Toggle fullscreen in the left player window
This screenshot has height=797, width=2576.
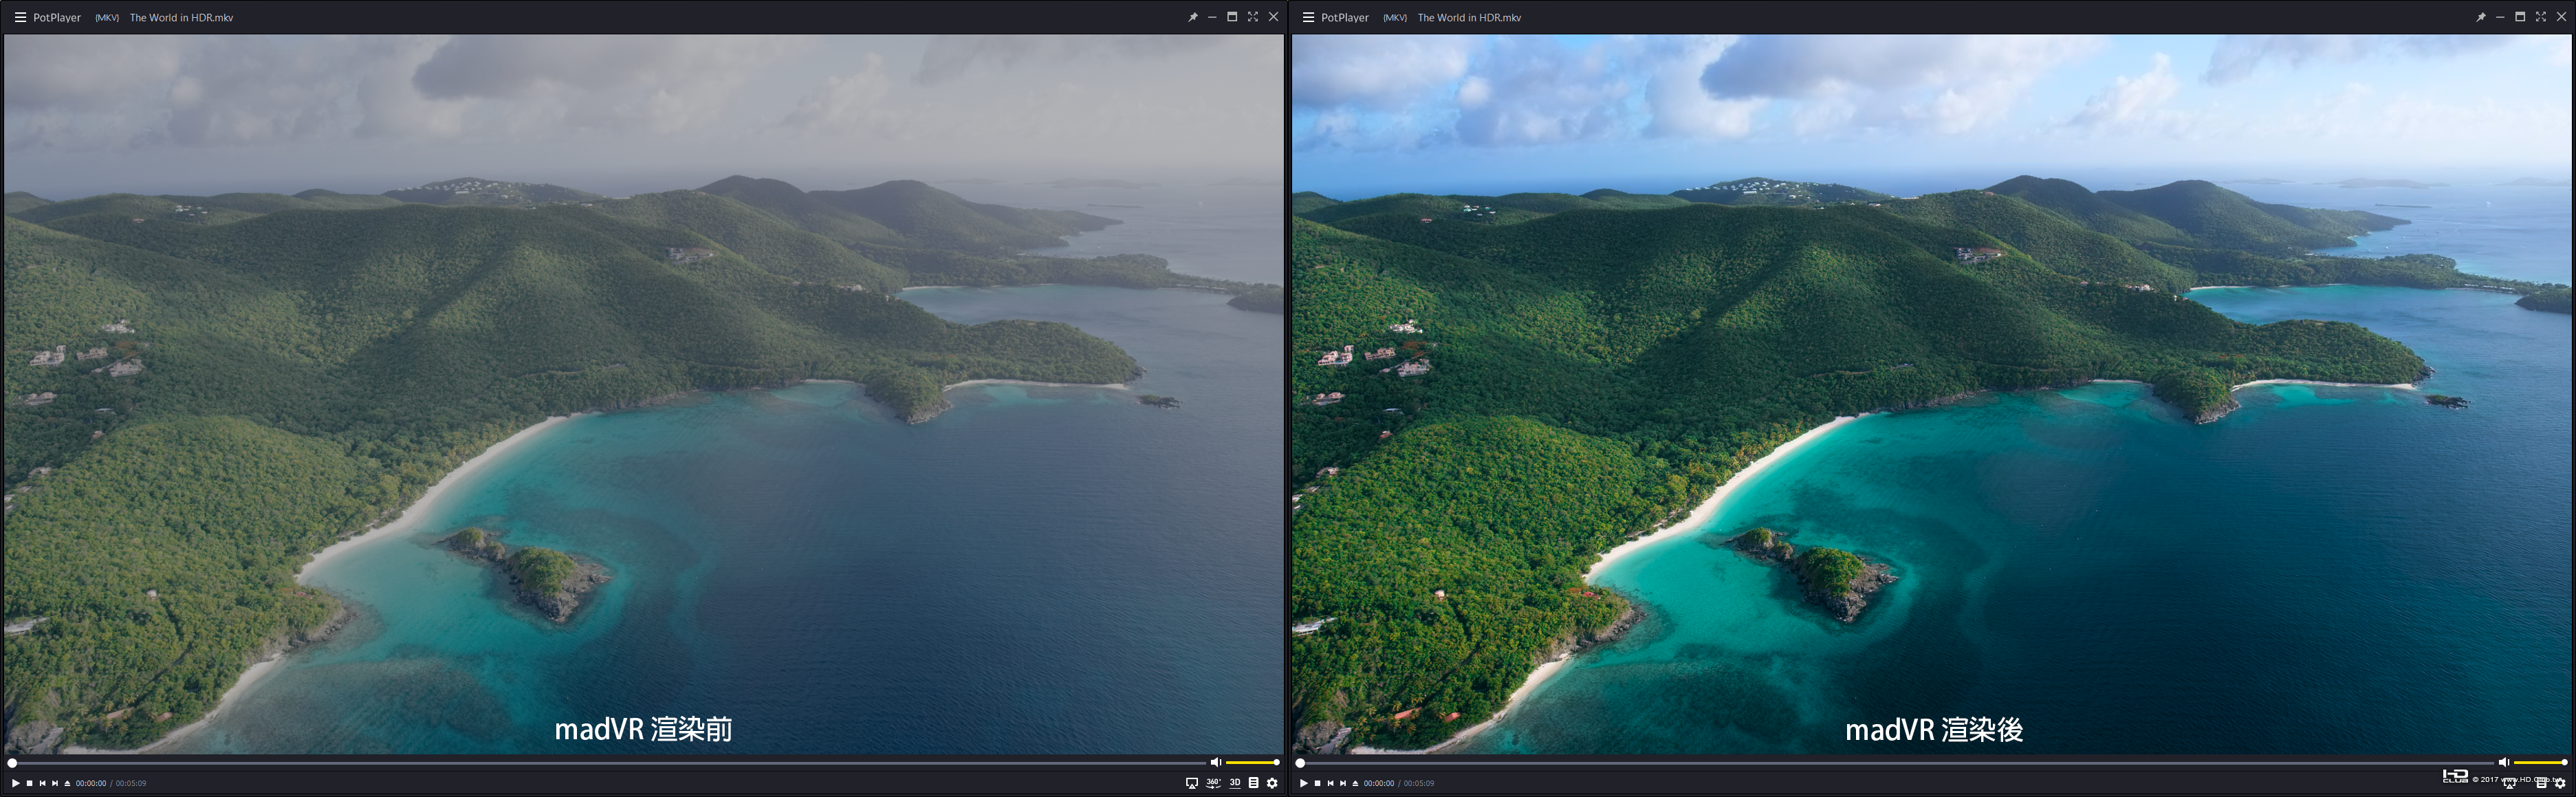[x=1252, y=17]
